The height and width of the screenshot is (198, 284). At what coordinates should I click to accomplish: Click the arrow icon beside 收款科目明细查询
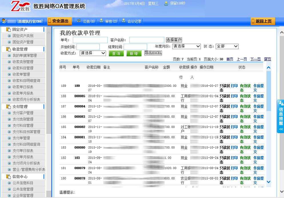pos(9,81)
